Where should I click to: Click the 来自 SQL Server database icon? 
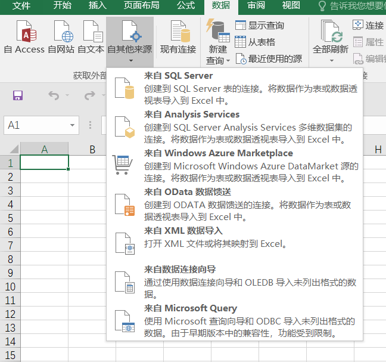pos(124,88)
